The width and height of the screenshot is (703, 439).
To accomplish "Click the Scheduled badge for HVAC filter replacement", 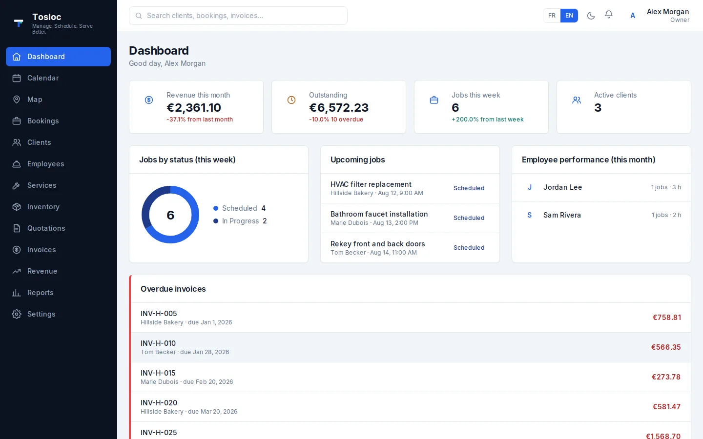I will pyautogui.click(x=469, y=188).
